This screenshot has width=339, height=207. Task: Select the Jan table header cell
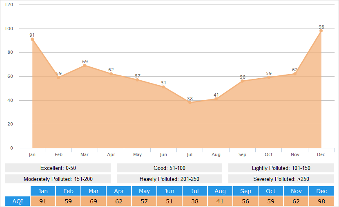43,191
